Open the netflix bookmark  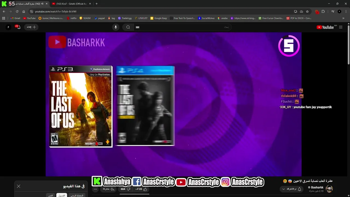pos(71,18)
